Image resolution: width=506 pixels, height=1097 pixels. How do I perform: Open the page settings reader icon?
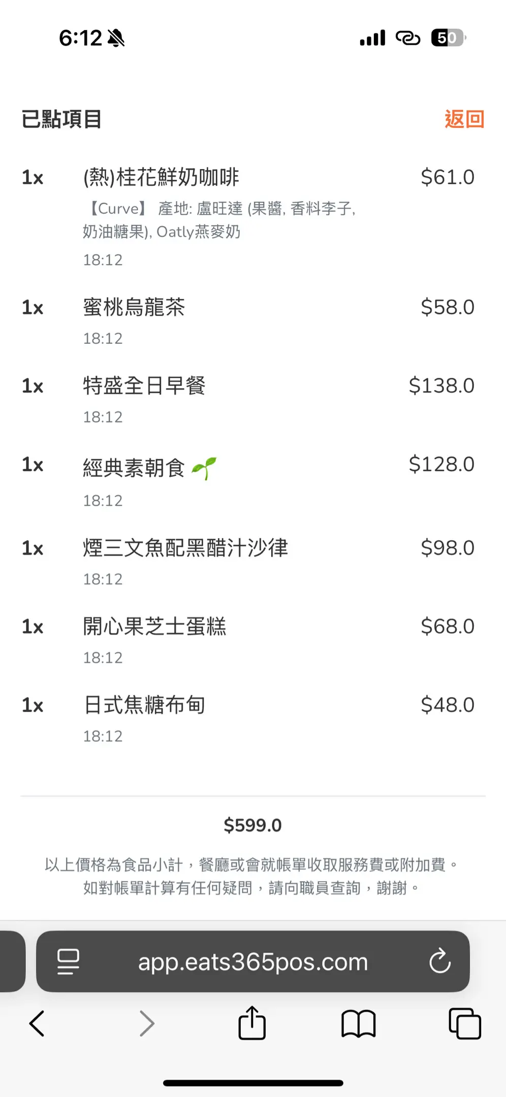(68, 961)
